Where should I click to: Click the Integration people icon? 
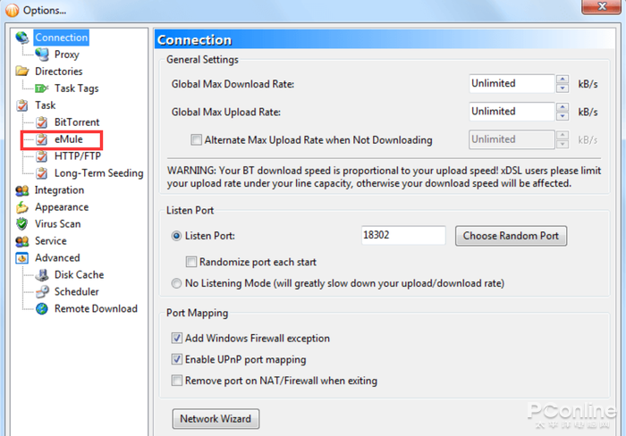coord(22,190)
